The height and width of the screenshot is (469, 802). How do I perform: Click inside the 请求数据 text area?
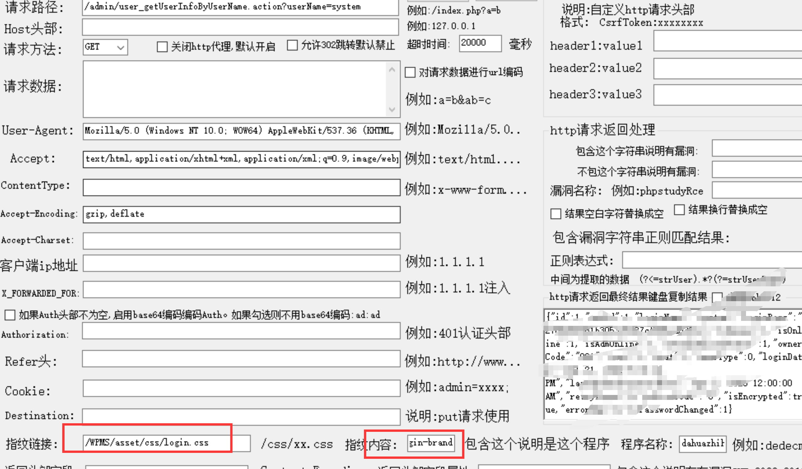pyautogui.click(x=235, y=89)
